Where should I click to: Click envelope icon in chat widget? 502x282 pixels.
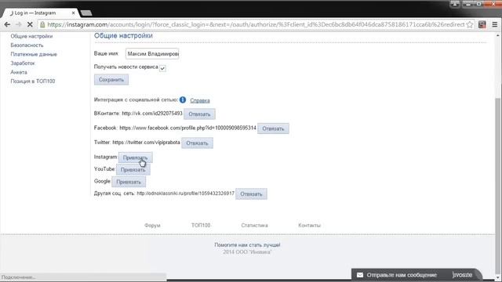[x=360, y=275]
